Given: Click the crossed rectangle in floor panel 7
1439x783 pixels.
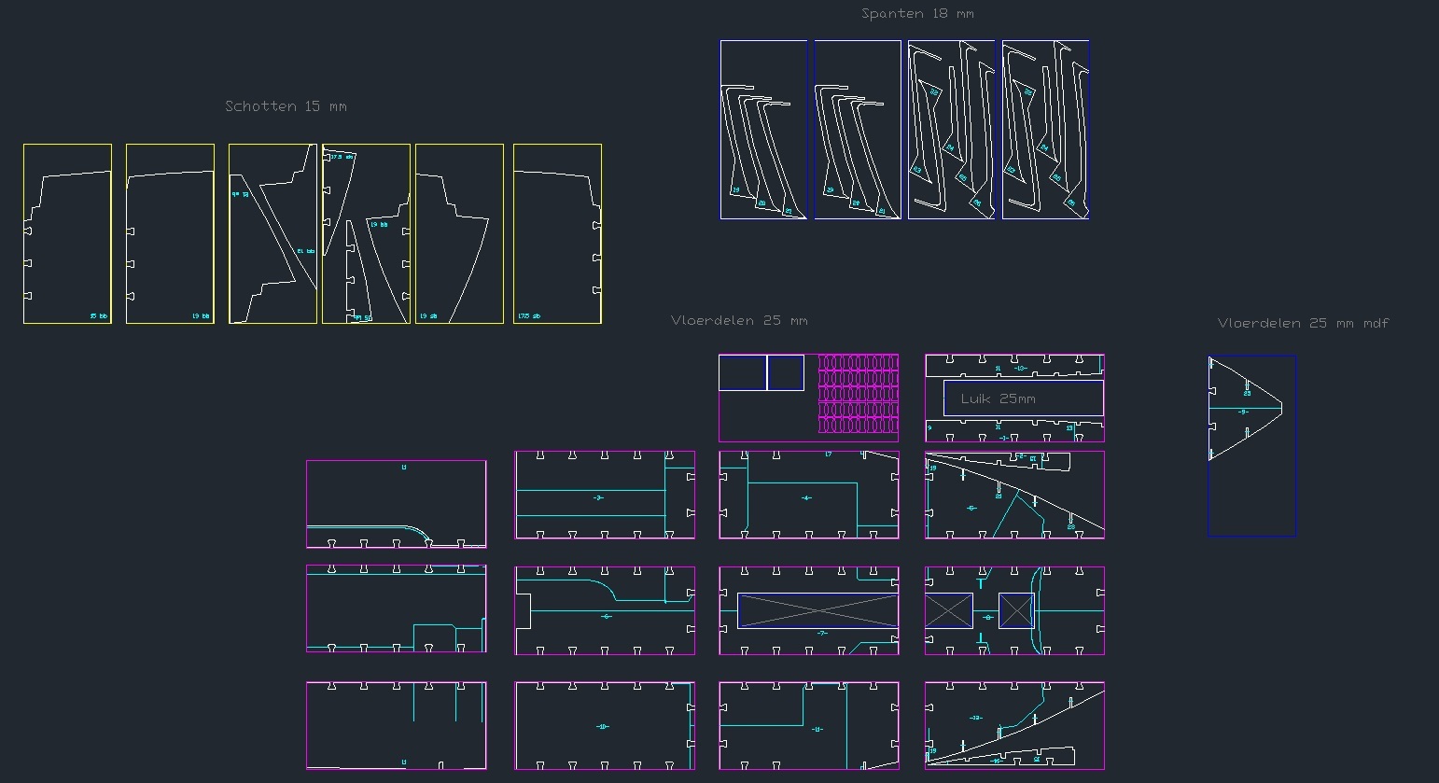Looking at the screenshot, I should pyautogui.click(x=817, y=610).
